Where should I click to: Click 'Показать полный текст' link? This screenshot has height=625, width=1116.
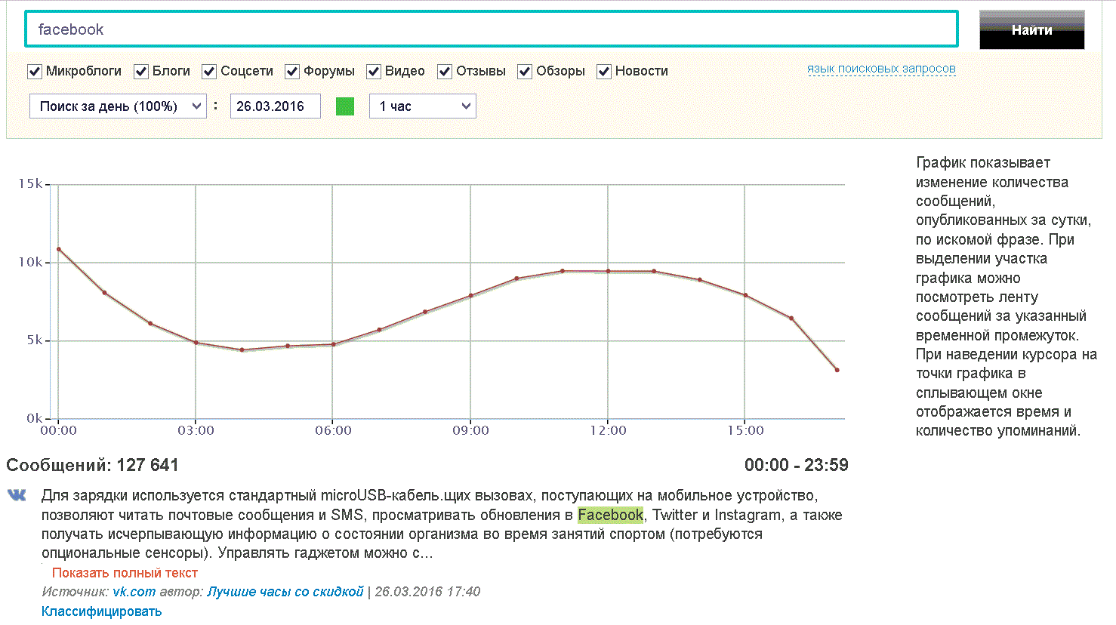point(125,573)
